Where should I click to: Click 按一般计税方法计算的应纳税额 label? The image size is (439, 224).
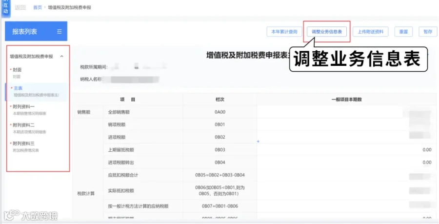[139, 206]
